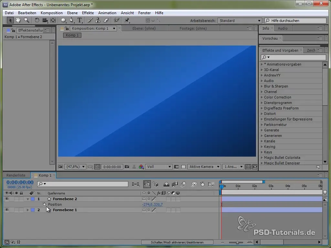331x248 pixels.
Task: Select the Eraser tool
Action: point(106,20)
